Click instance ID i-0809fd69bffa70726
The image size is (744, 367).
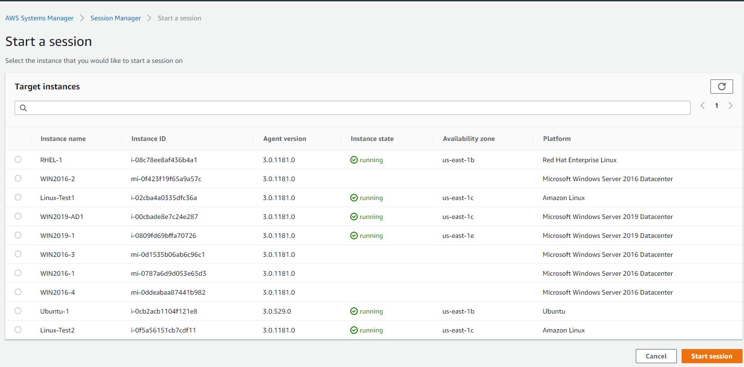click(x=164, y=236)
